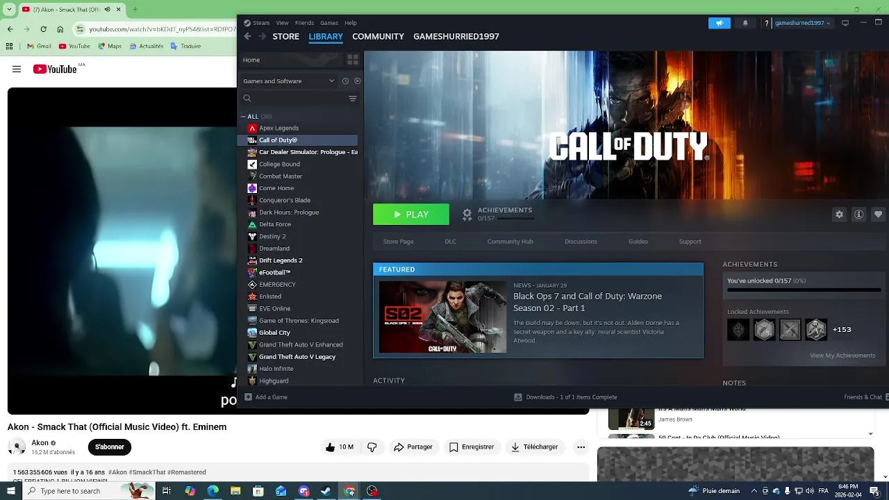889x500 pixels.
Task: Open the Steam help question mark
Action: click(767, 23)
